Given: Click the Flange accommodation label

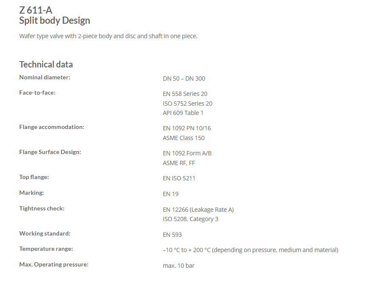Looking at the screenshot, I should coord(52,127).
